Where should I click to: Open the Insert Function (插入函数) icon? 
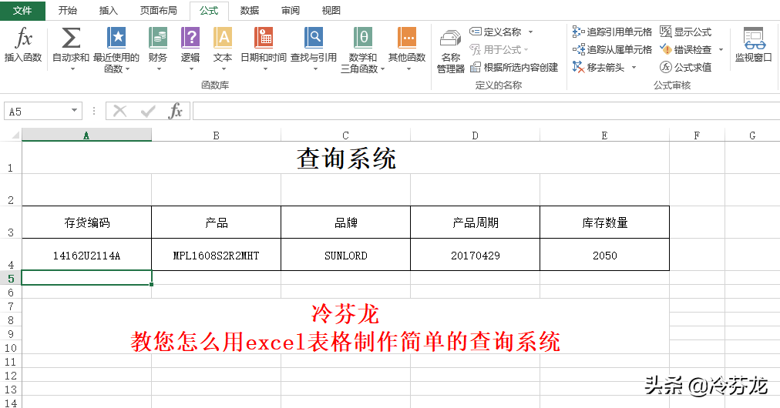(23, 38)
